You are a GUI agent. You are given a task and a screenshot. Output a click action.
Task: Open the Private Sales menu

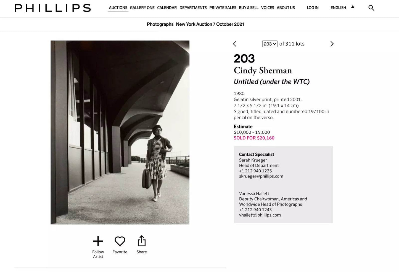(223, 8)
